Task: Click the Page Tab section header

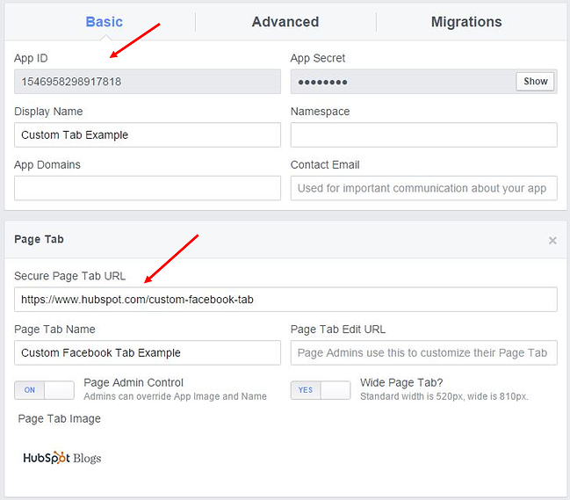Action: pos(39,239)
